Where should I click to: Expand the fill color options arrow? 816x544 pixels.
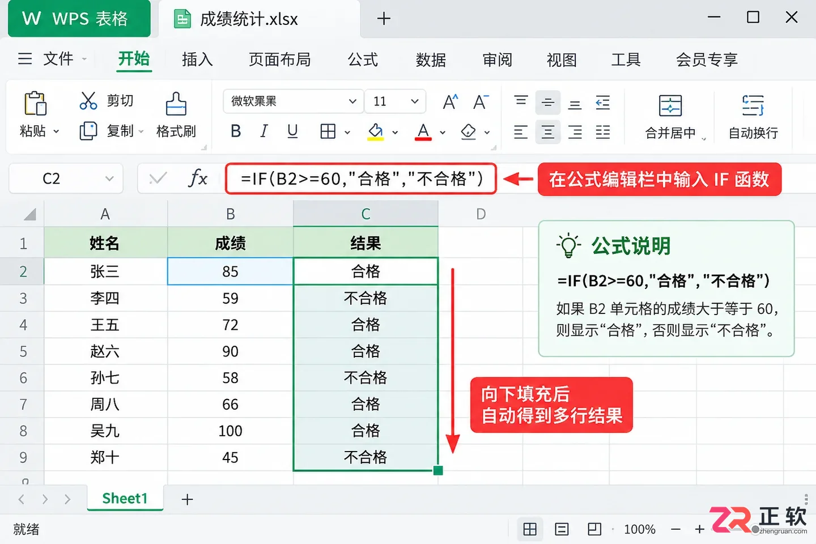coord(395,133)
